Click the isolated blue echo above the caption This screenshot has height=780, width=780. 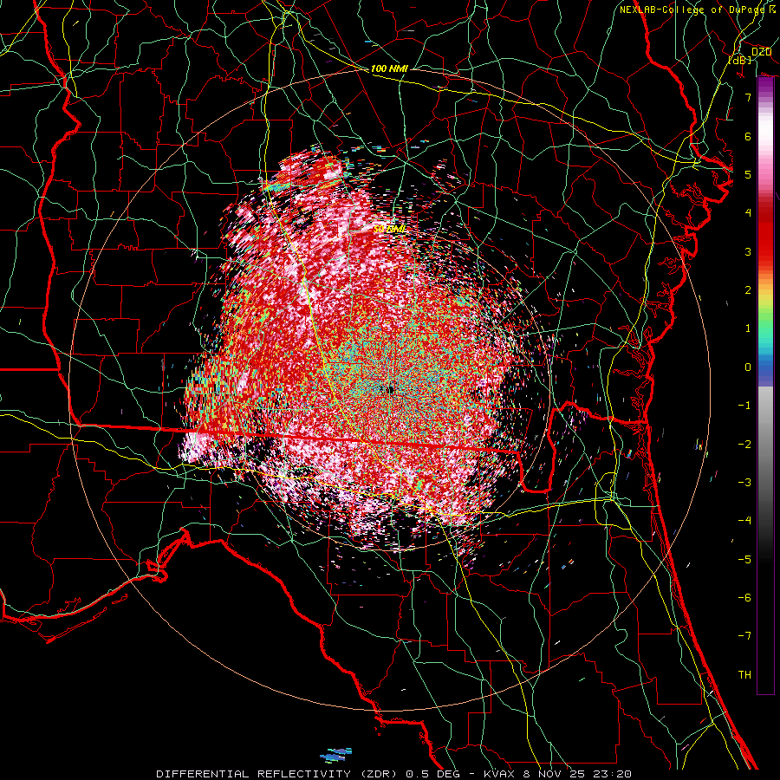(337, 755)
